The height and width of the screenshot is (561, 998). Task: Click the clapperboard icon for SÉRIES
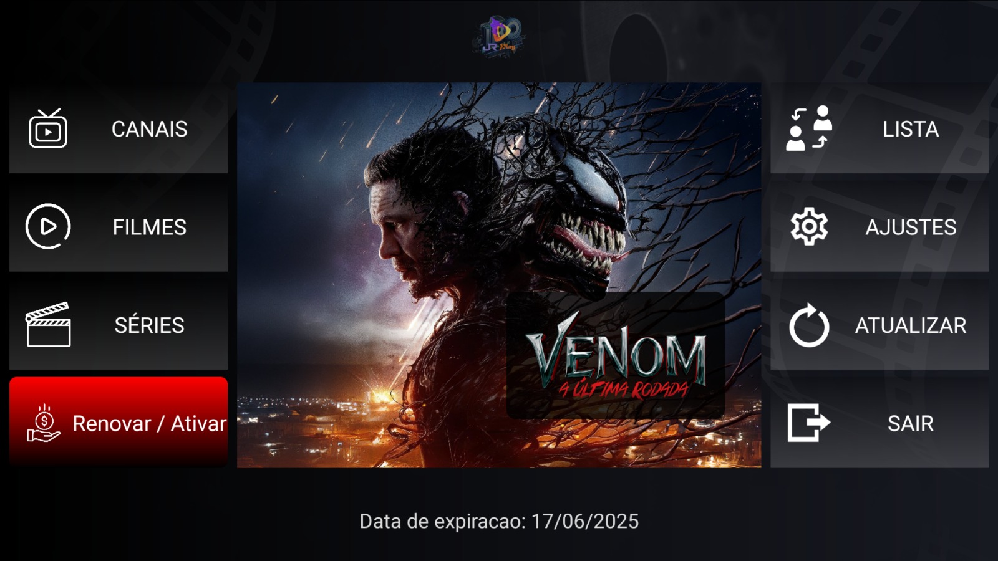(48, 324)
